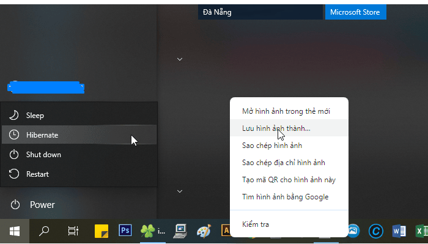Open Task View on the taskbar
The width and height of the screenshot is (428, 244).
coord(73,231)
